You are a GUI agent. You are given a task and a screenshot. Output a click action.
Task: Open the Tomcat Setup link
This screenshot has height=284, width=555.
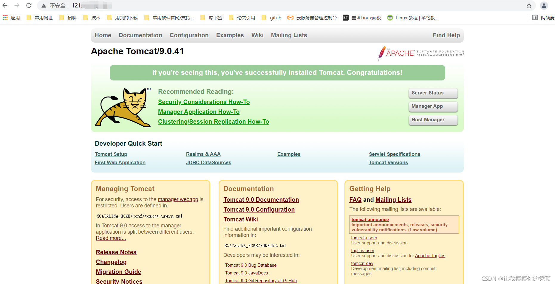coord(111,154)
